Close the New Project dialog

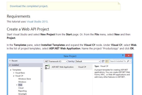click(129, 55)
